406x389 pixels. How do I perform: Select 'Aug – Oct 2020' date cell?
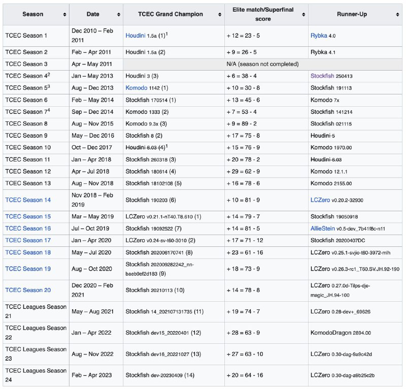96,269
